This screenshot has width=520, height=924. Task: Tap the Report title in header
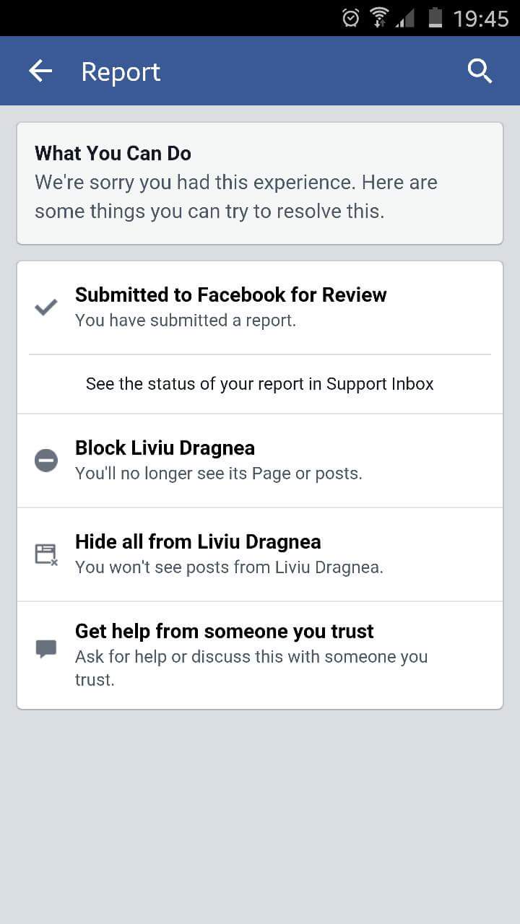[x=121, y=72]
